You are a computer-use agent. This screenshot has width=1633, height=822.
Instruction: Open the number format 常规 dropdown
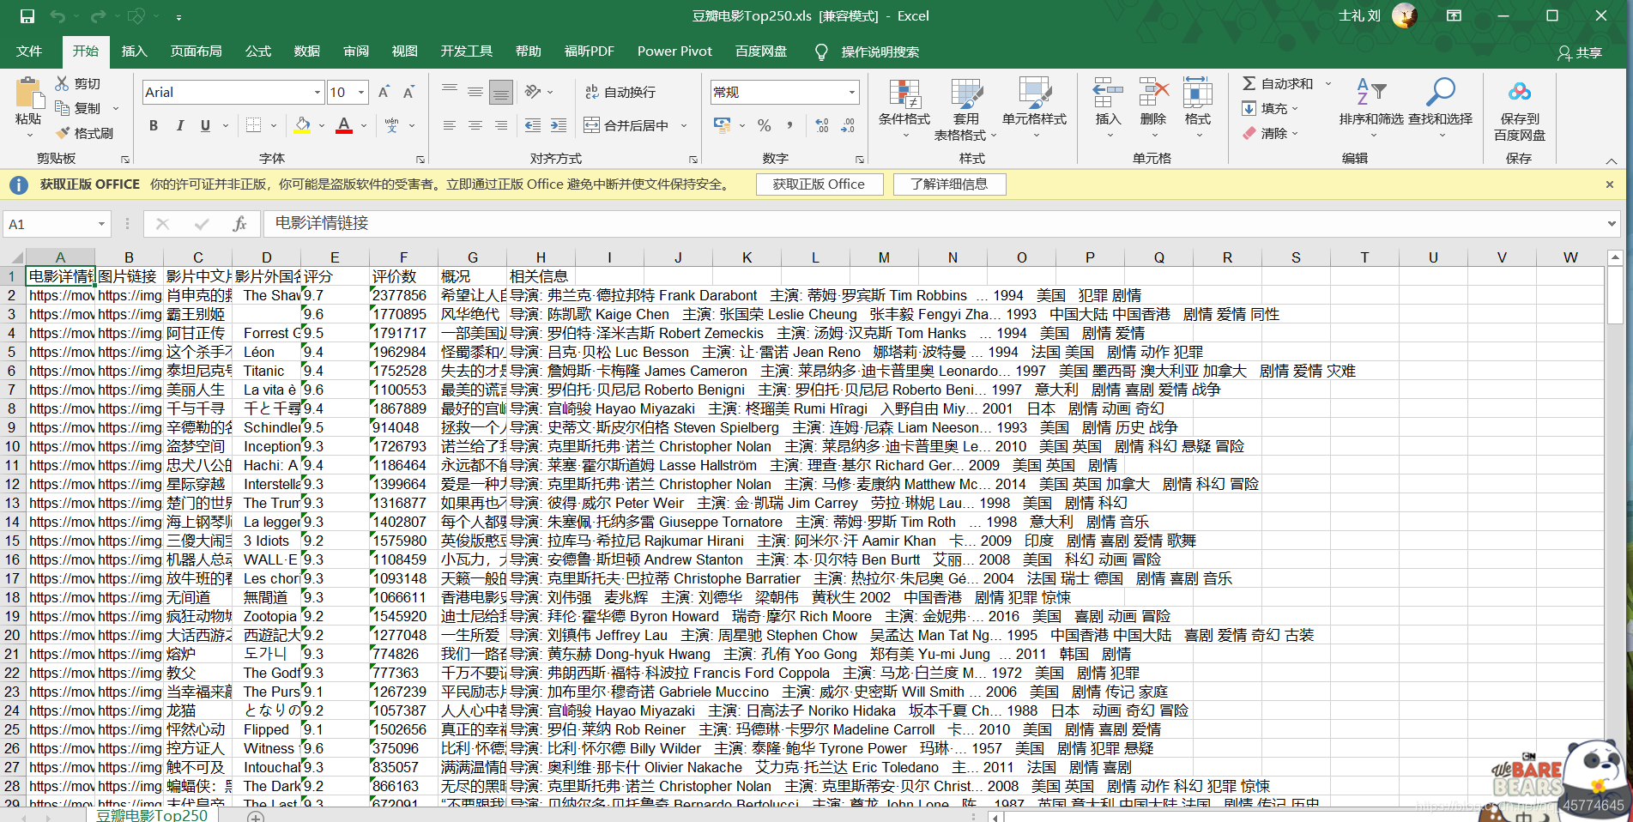point(852,92)
